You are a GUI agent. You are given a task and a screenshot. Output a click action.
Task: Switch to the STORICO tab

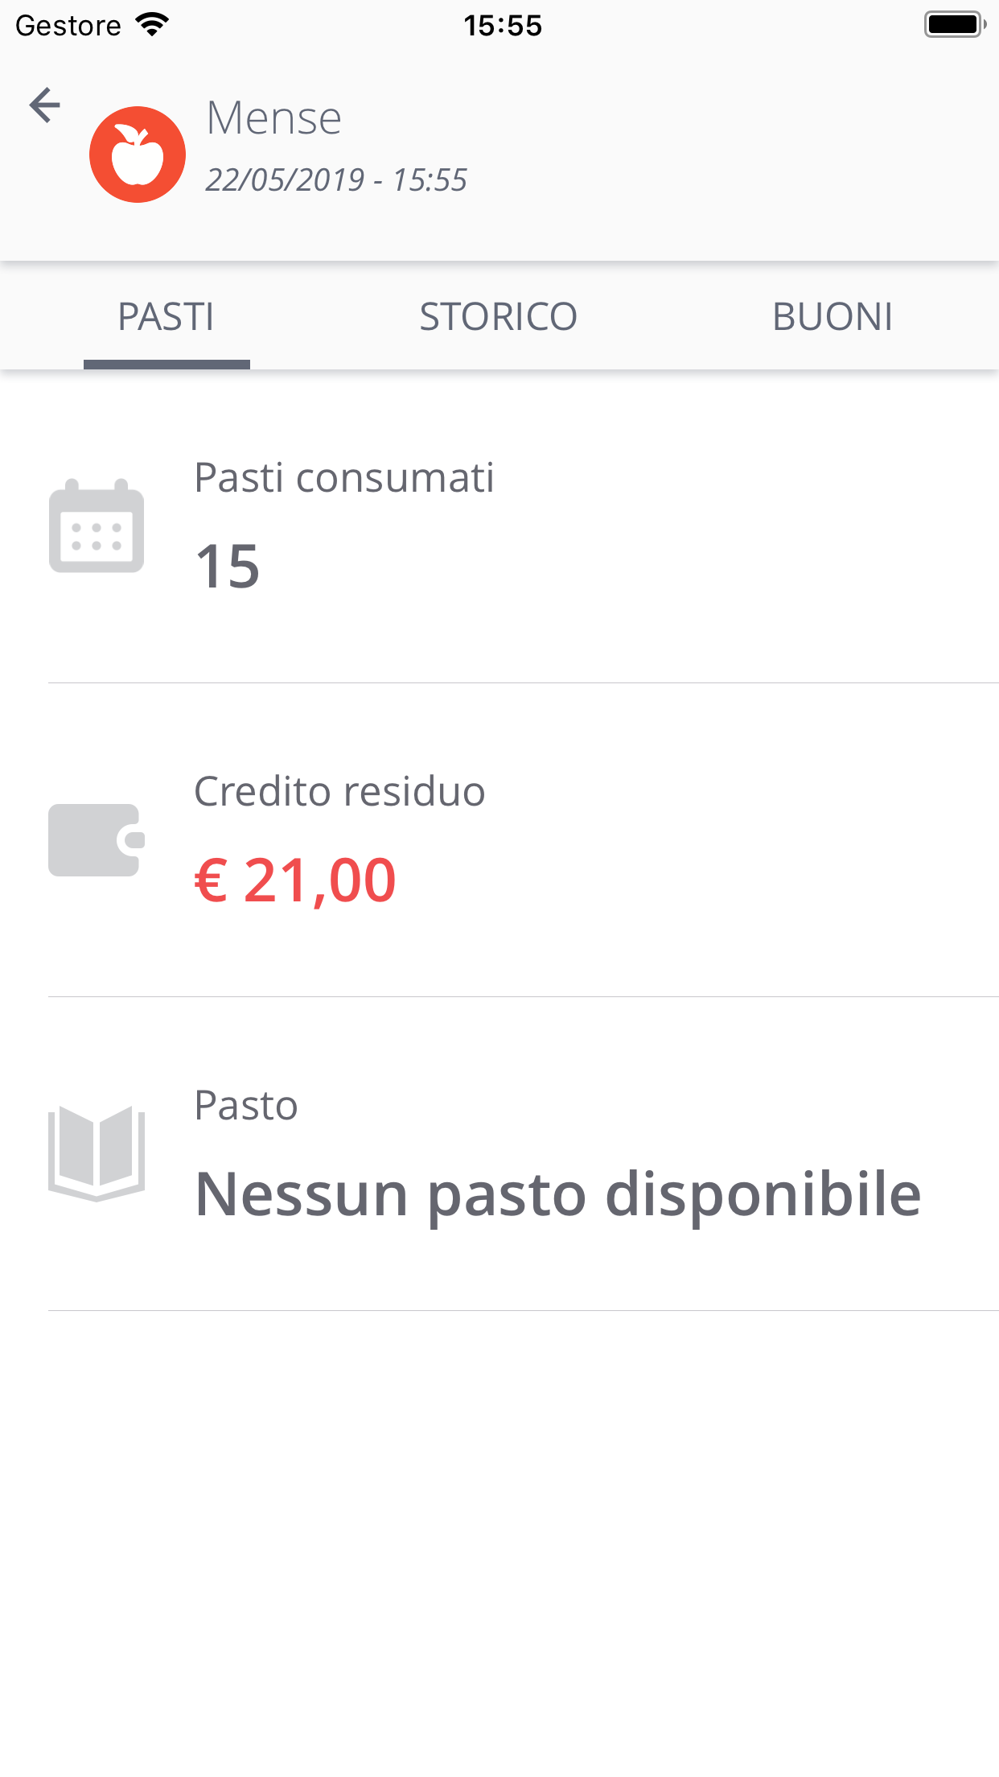point(499,316)
